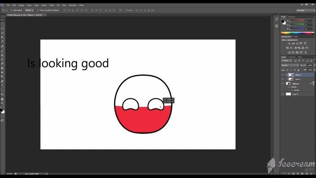
Task: Click the red channel slider in Color panel
Action: 297,21
